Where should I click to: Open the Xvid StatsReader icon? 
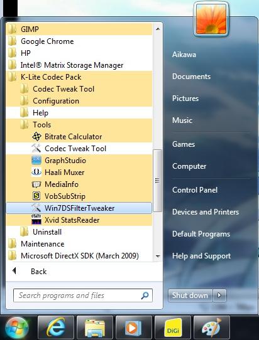pos(36,220)
